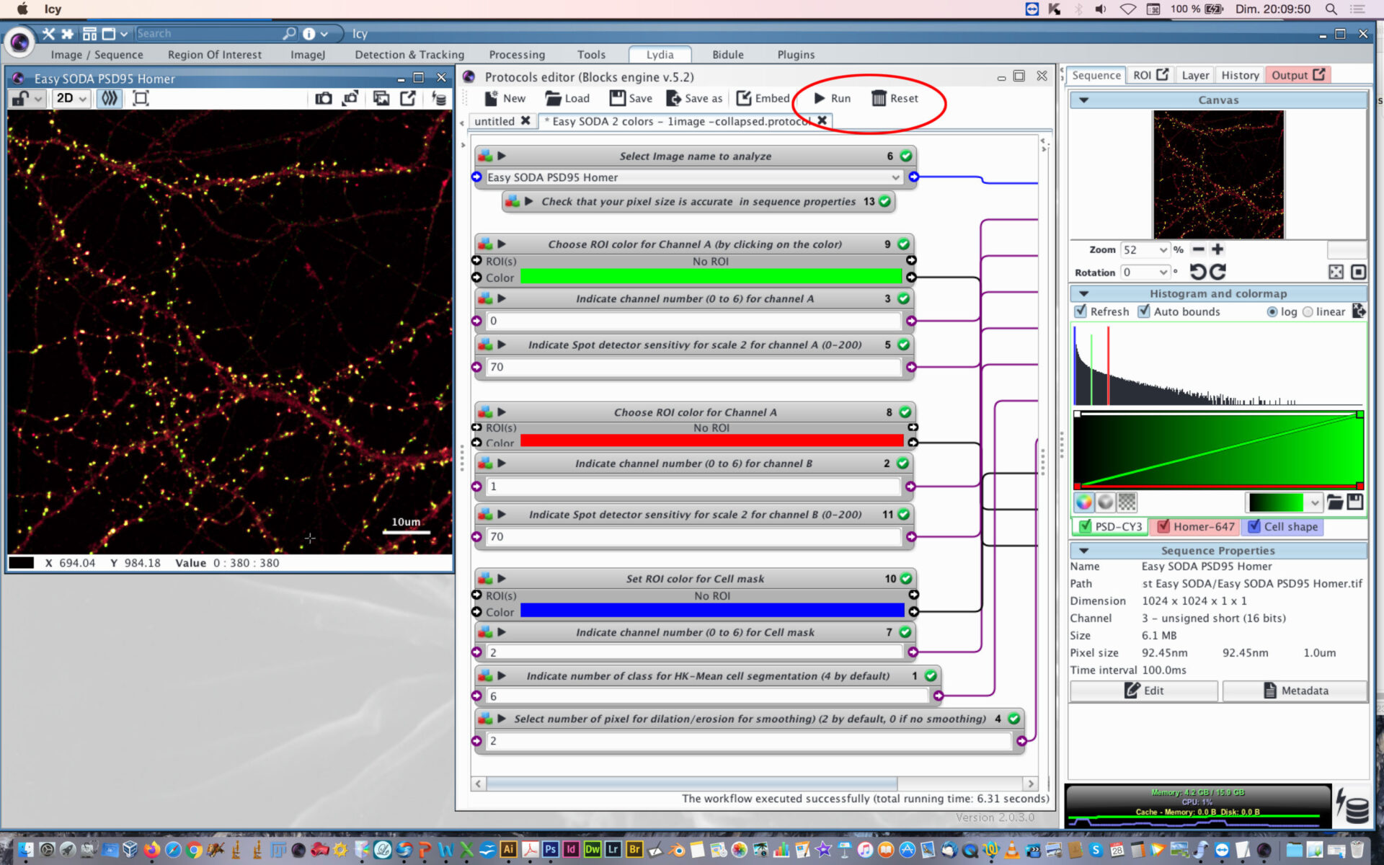Open Photoshop from the Dock
Viewport: 1384px width, 865px height.
pyautogui.click(x=550, y=849)
